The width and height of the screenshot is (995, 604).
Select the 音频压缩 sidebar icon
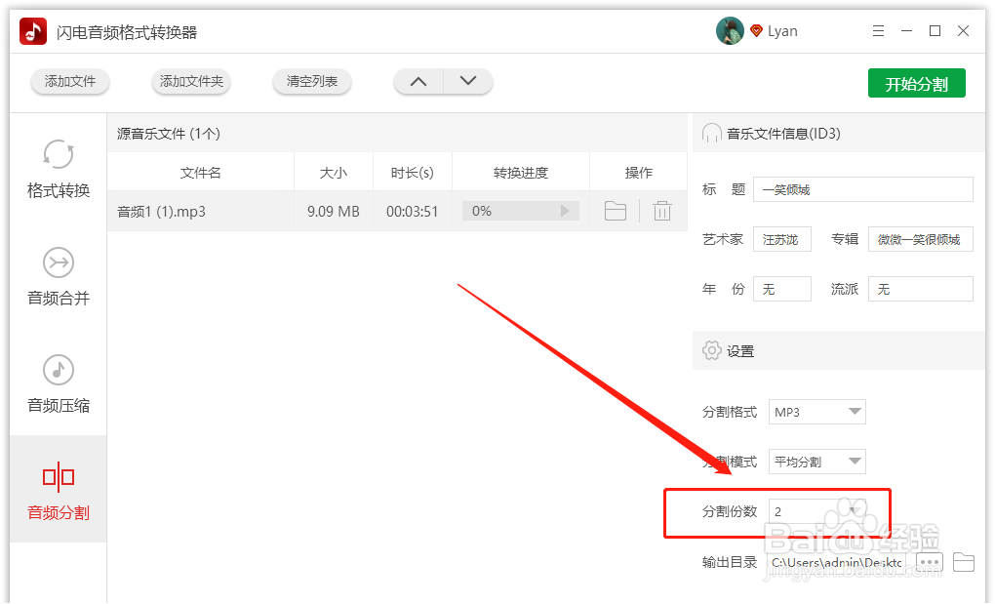point(58,370)
